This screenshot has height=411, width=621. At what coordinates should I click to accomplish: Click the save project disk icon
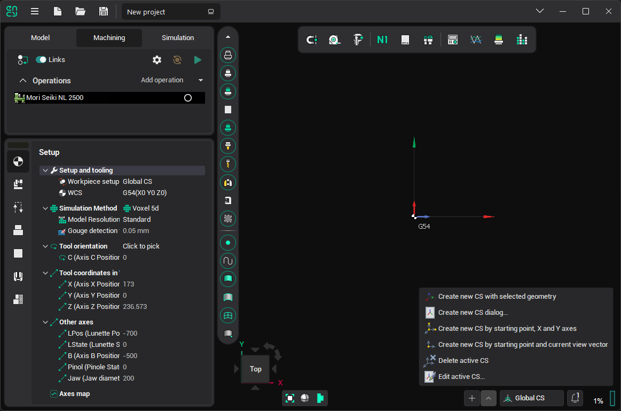pyautogui.click(x=104, y=11)
